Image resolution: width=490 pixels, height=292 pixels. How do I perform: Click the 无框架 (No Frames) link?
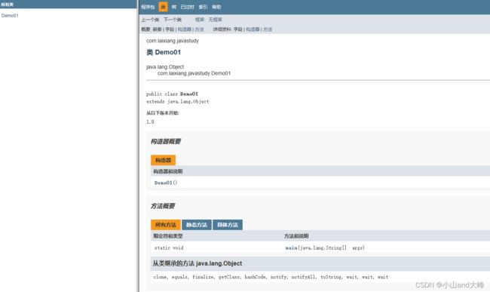point(216,20)
